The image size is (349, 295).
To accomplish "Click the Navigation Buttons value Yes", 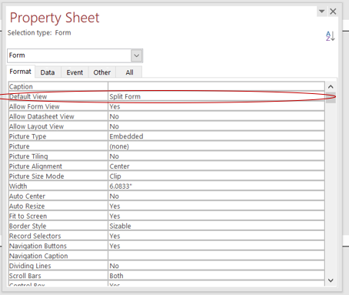I will coord(216,246).
